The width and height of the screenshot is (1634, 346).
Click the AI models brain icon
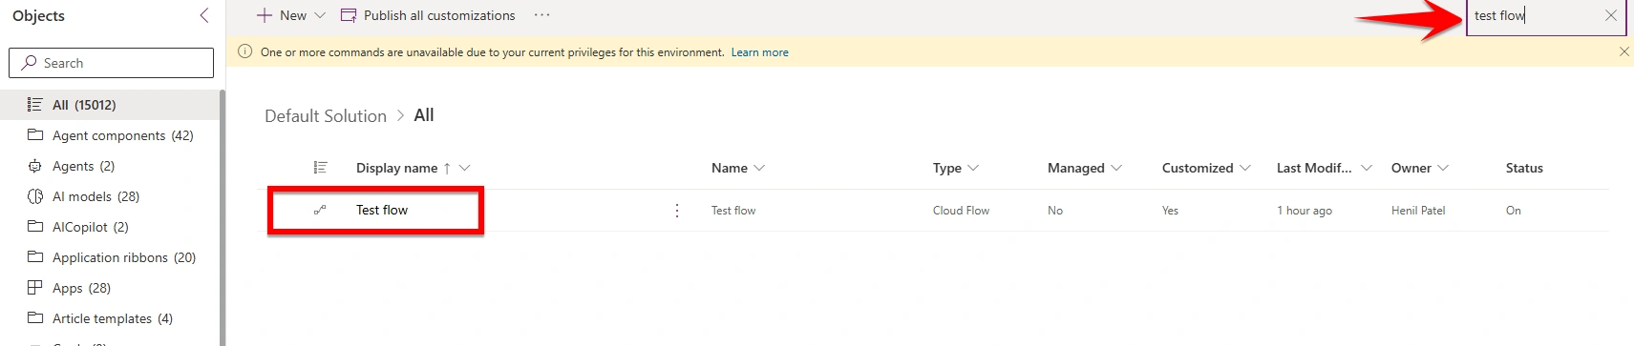pyautogui.click(x=35, y=196)
